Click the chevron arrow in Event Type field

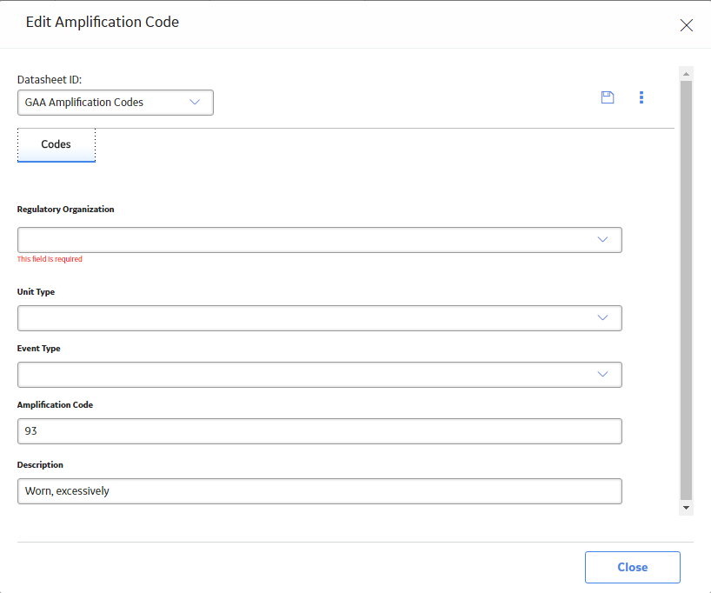tap(602, 374)
